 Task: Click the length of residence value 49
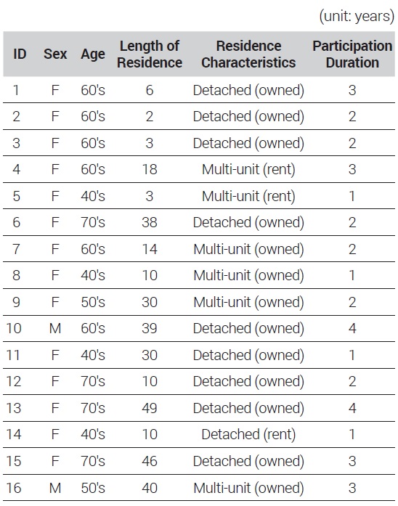[150, 408]
